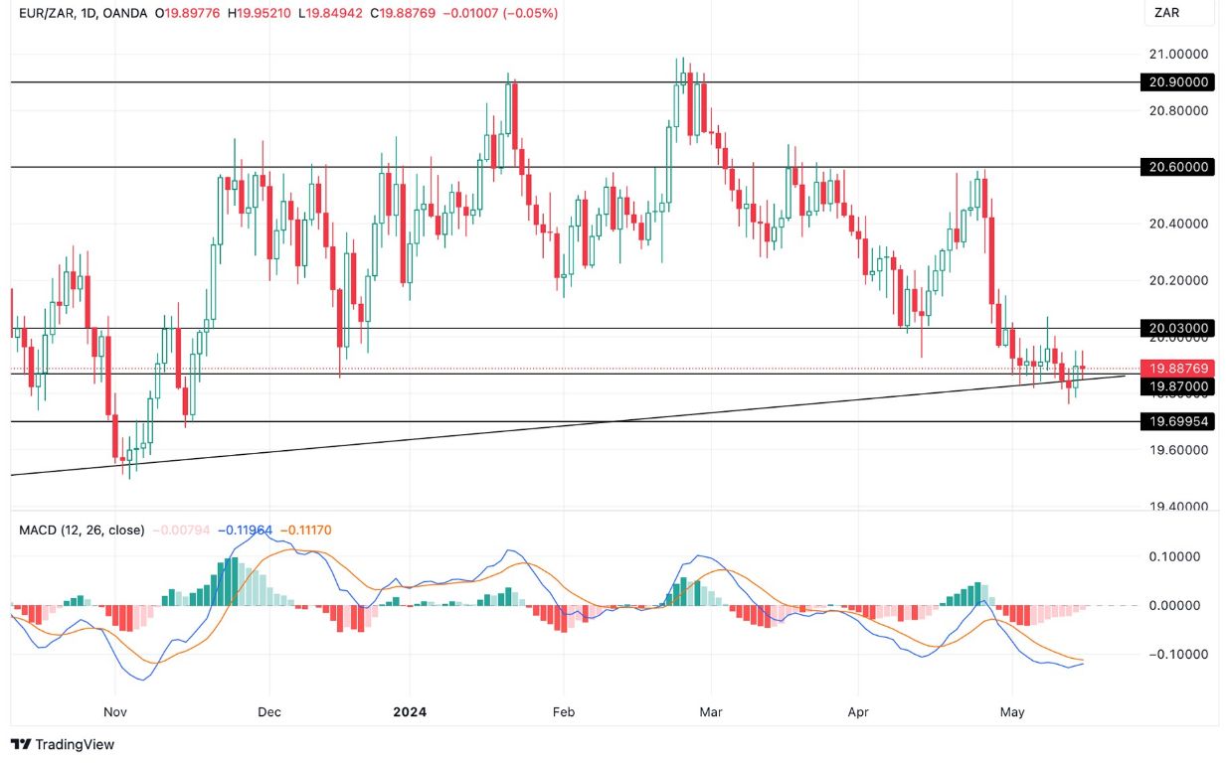Click the 2024 marker on time axis

tap(411, 711)
